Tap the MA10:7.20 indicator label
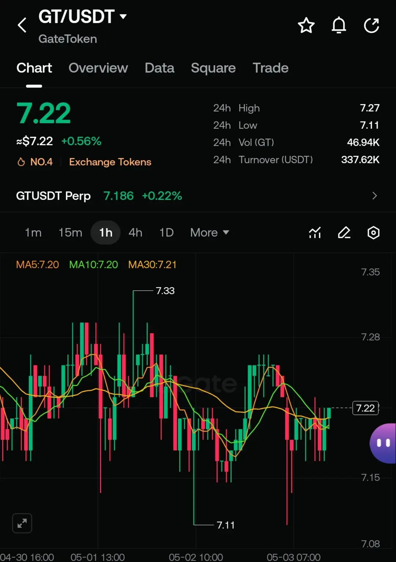 point(93,264)
